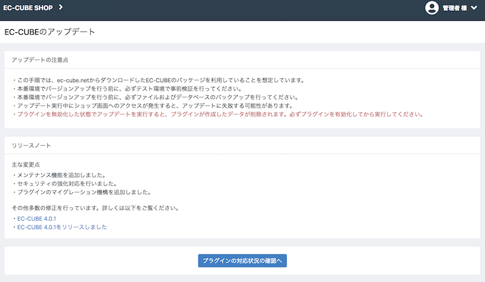Image resolution: width=485 pixels, height=282 pixels.
Task: Click the backup before upgrade note line
Action: point(156,97)
